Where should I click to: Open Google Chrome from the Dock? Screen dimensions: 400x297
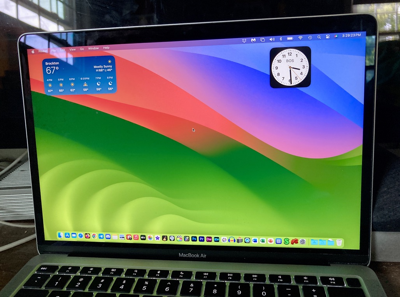(94, 236)
